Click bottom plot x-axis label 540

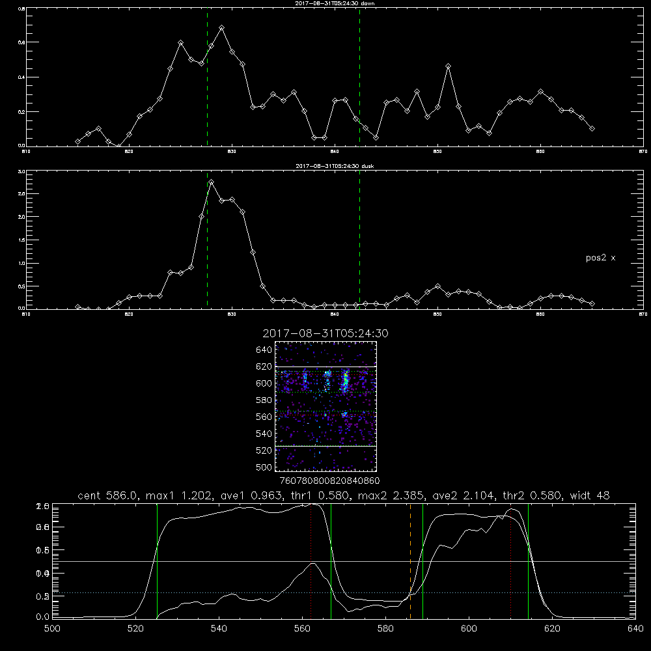[x=219, y=629]
